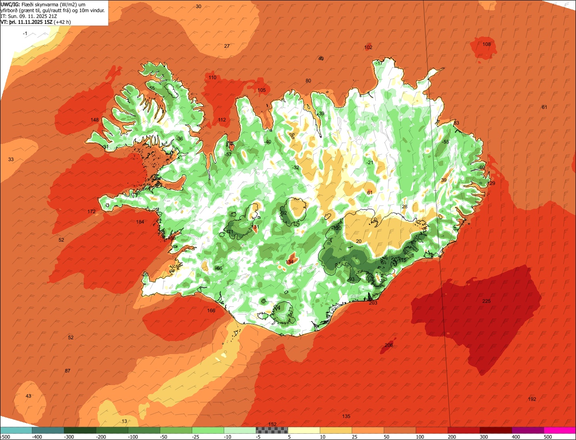Click legend swatch between -50 and -25
Viewport: 576px width, 440px height.
[176, 430]
